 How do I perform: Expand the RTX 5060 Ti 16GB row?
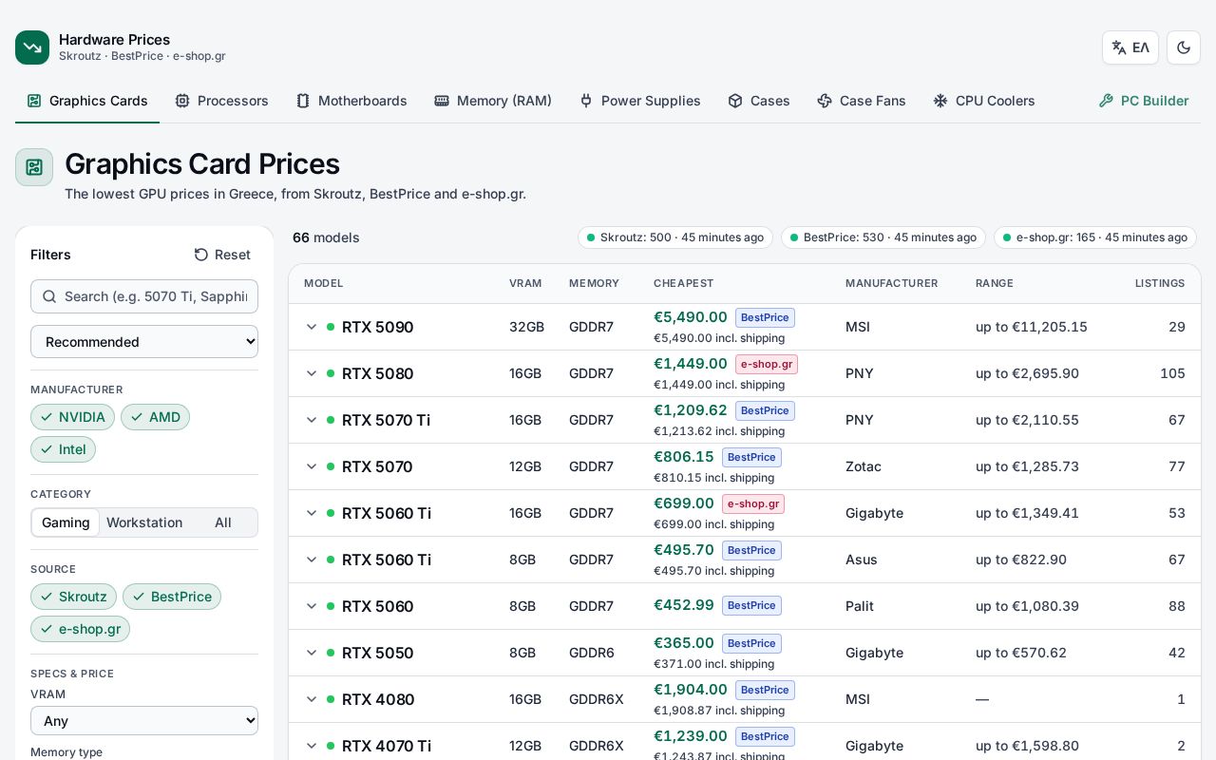311,513
